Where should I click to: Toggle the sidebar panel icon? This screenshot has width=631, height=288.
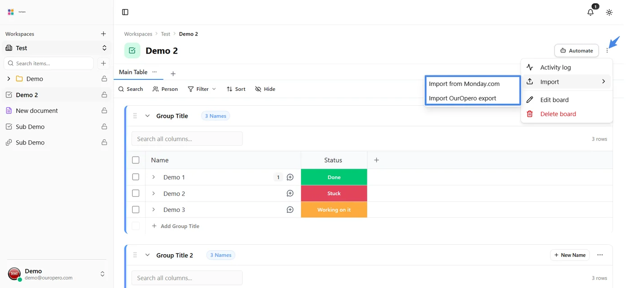point(125,12)
